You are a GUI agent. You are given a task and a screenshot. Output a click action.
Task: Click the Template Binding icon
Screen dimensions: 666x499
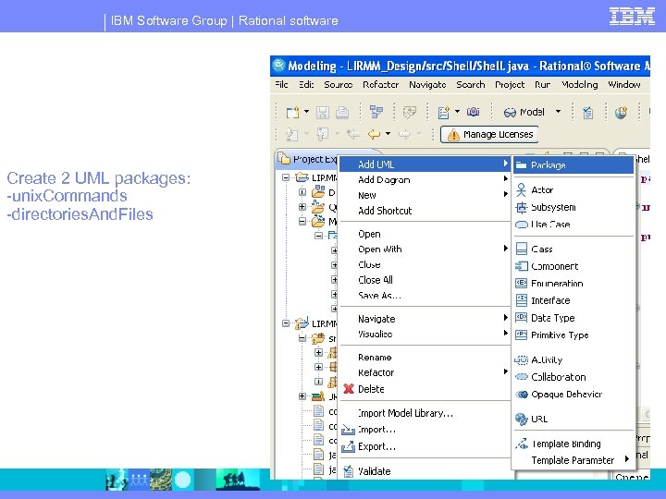click(521, 444)
